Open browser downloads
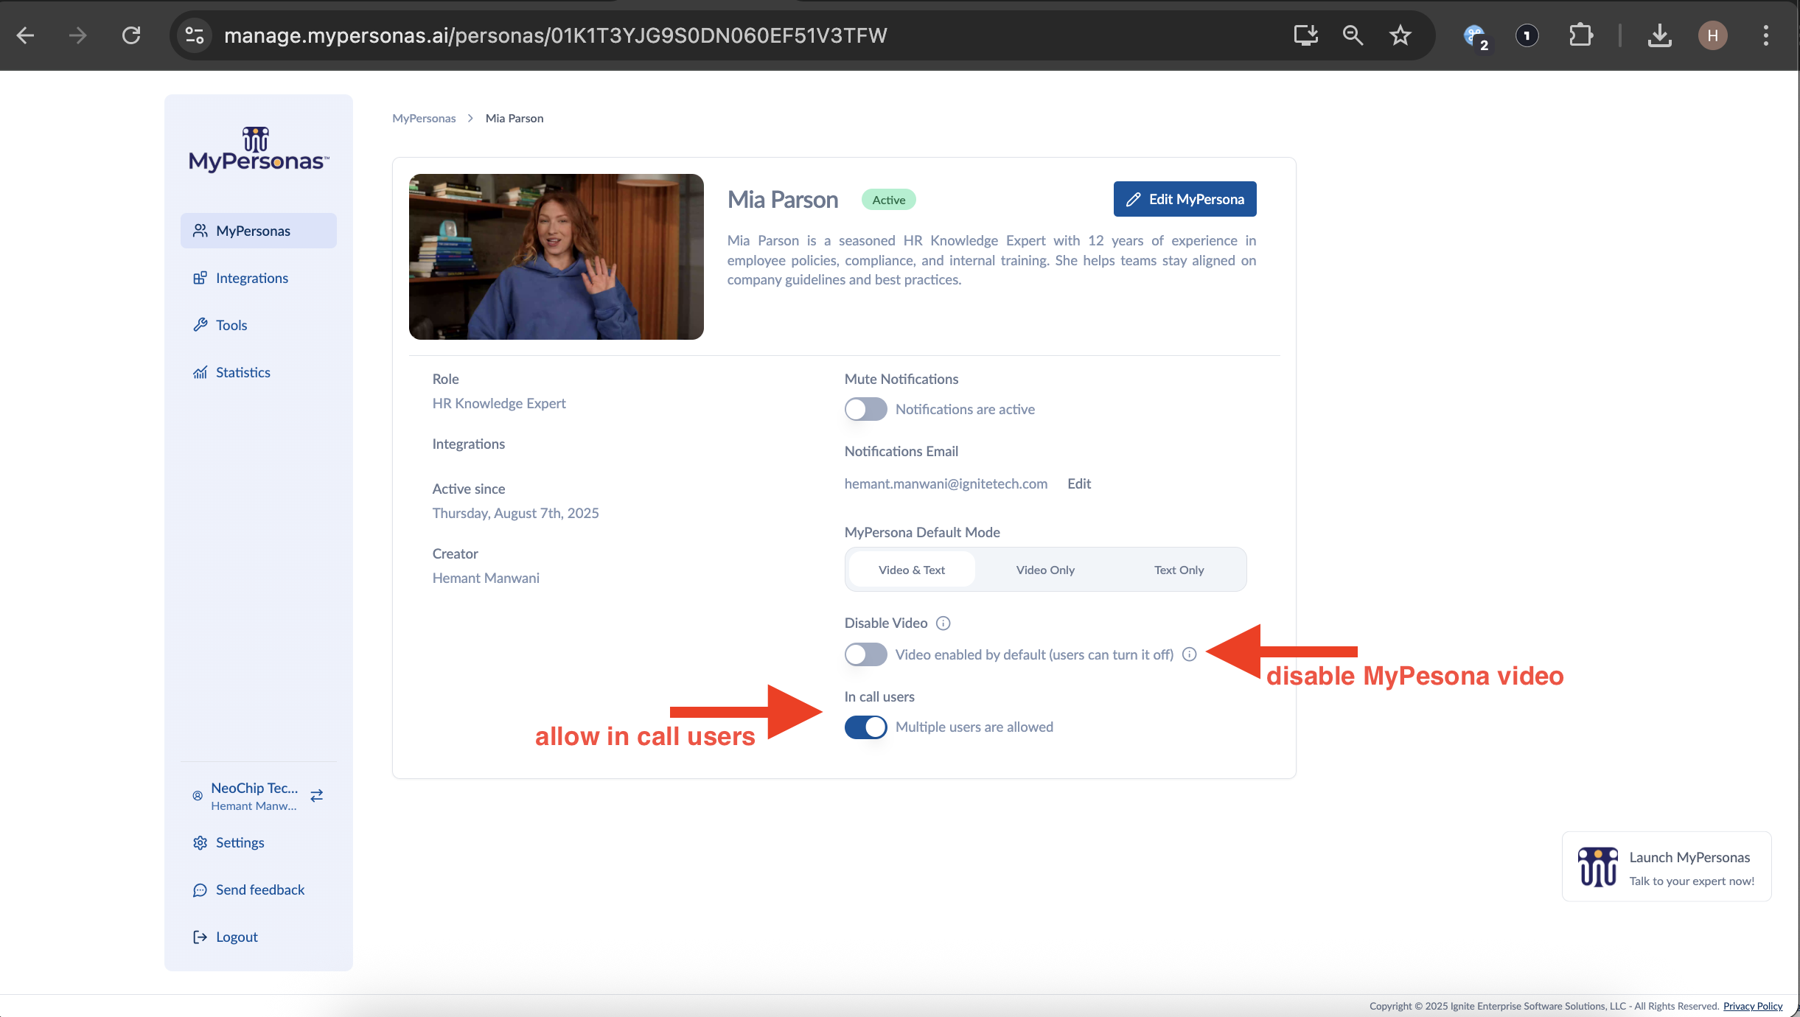The width and height of the screenshot is (1800, 1017). pos(1659,35)
